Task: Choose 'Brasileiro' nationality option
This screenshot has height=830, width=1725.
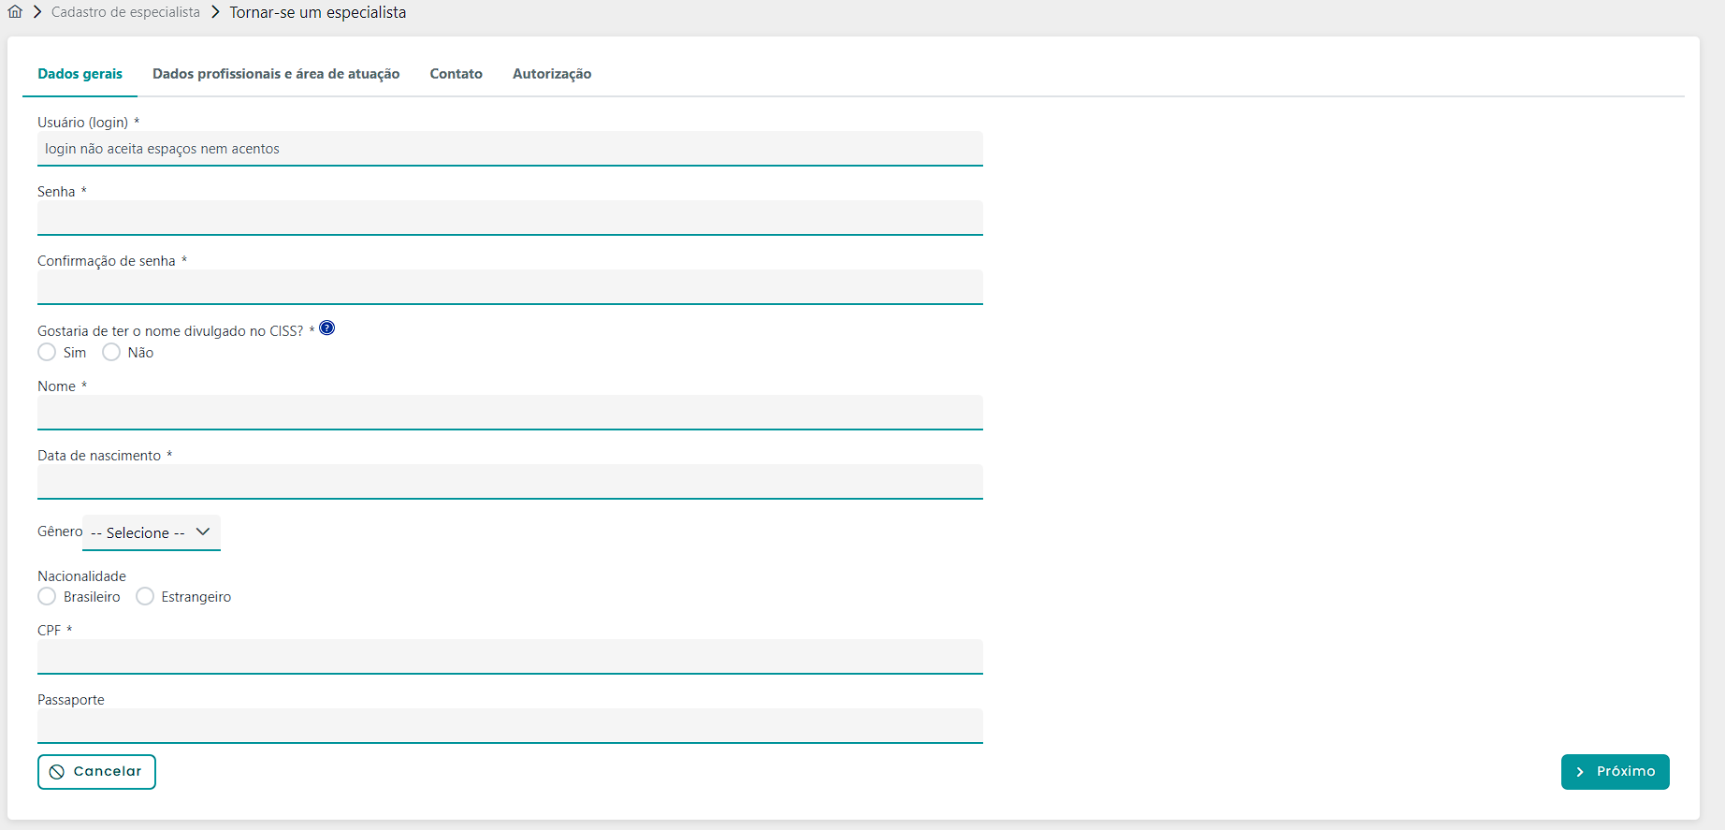Action: click(47, 597)
